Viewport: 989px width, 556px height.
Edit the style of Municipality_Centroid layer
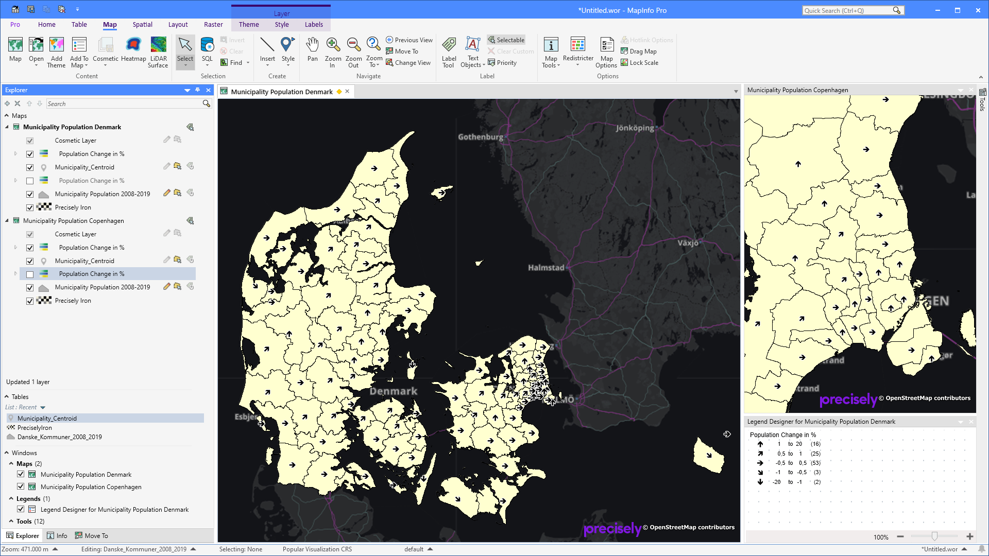166,166
